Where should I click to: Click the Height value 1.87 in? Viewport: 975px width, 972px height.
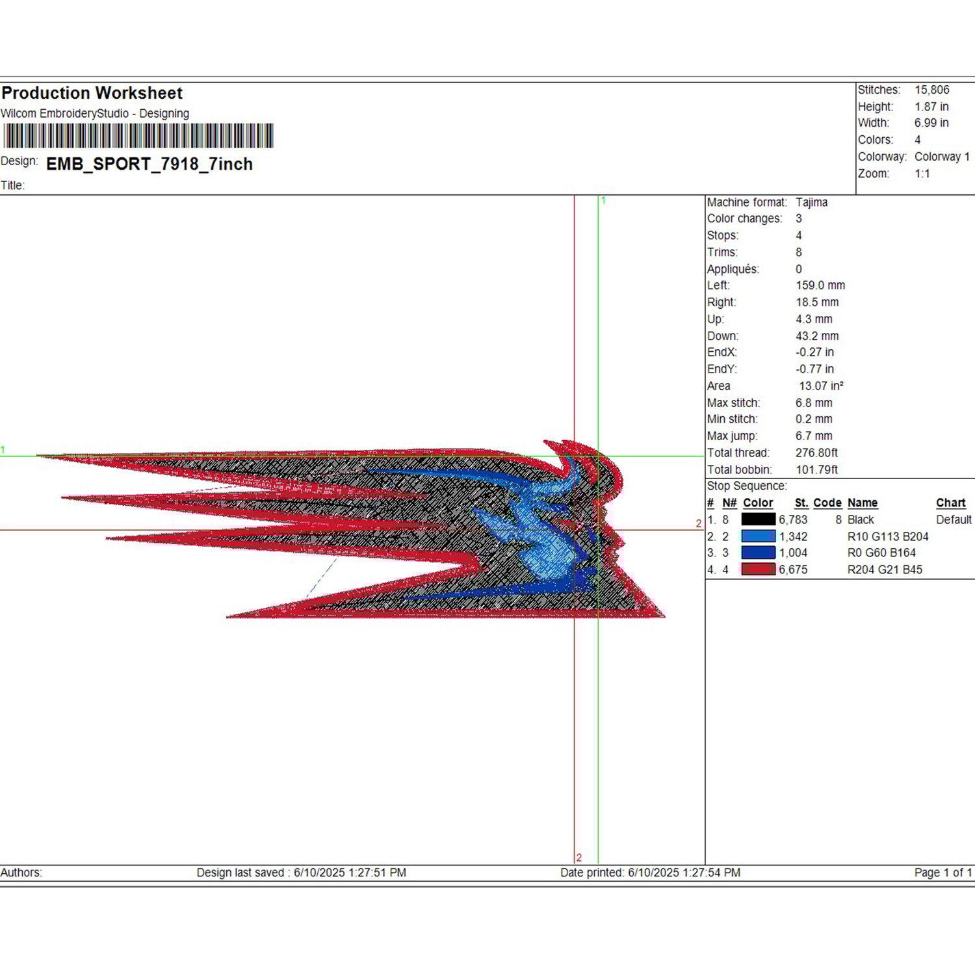tap(931, 107)
